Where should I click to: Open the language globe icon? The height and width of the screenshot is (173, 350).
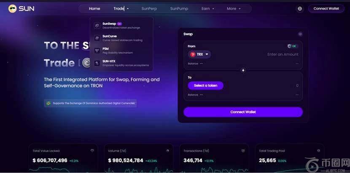point(300,9)
